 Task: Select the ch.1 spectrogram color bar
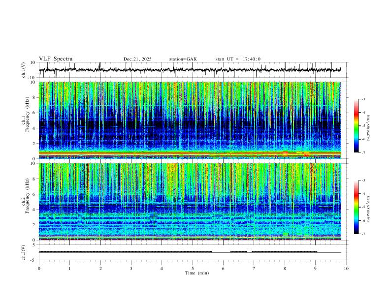pyautogui.click(x=356, y=126)
